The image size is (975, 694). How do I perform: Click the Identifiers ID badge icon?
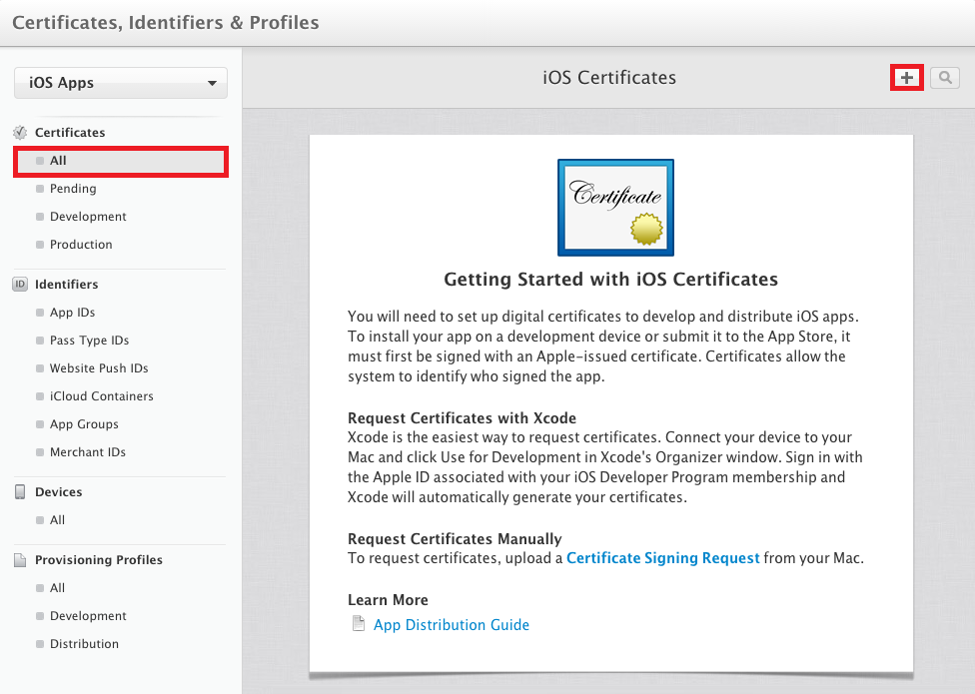(x=21, y=284)
